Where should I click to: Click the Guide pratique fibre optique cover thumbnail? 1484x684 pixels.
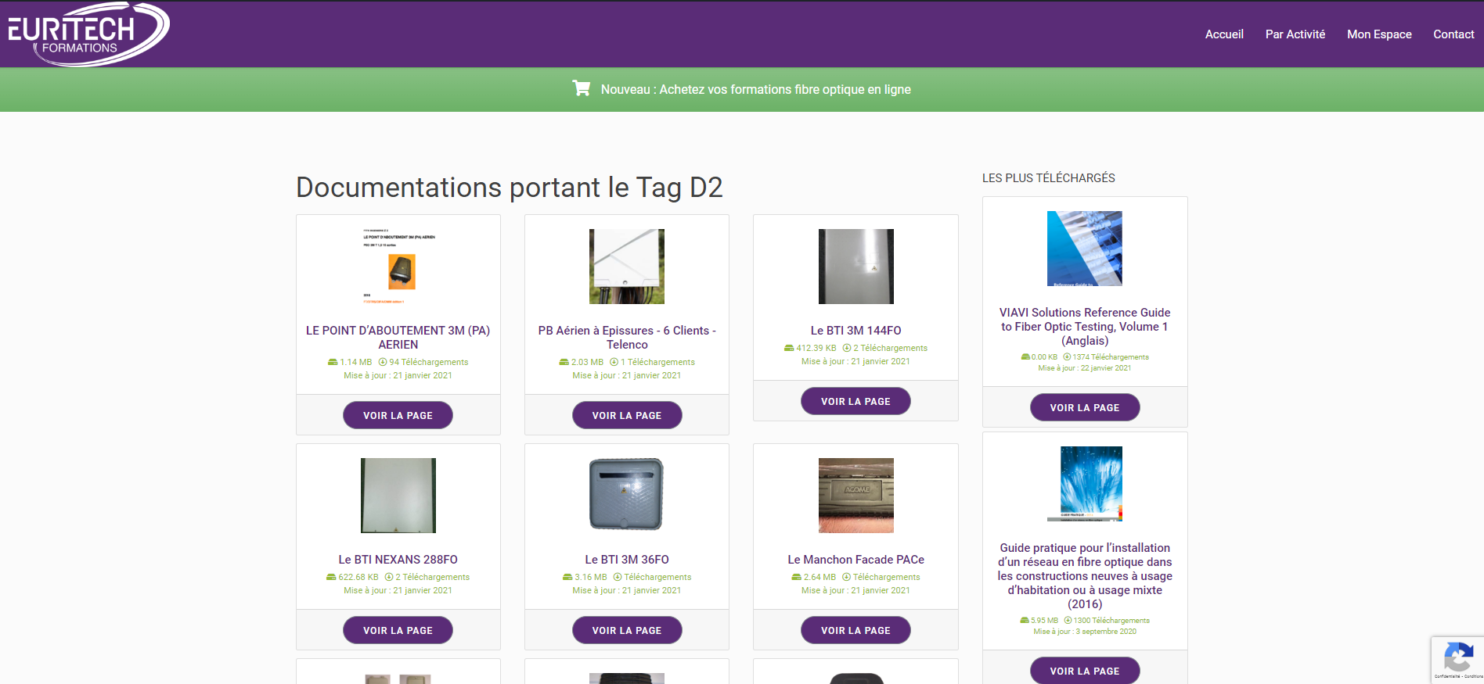[1085, 484]
